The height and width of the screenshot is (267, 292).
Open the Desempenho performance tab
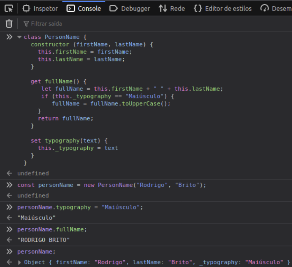[x=276, y=9]
